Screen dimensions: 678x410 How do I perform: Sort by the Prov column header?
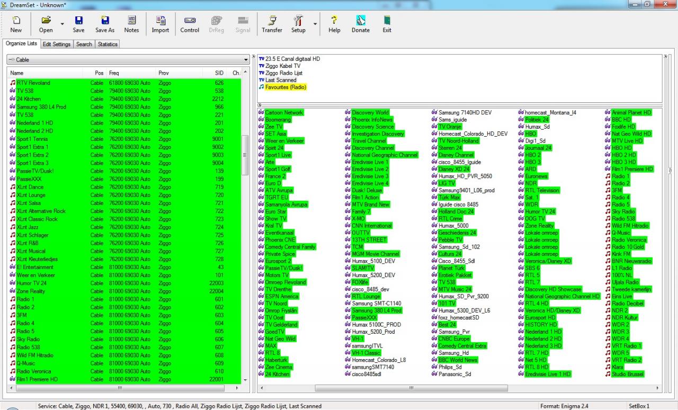(180, 73)
